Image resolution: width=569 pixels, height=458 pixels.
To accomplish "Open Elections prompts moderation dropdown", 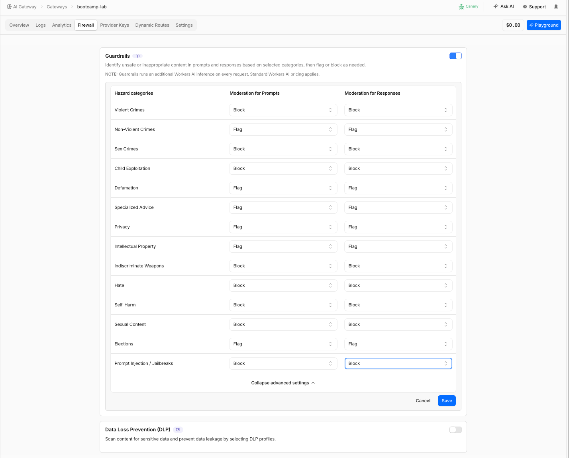I will pyautogui.click(x=283, y=344).
